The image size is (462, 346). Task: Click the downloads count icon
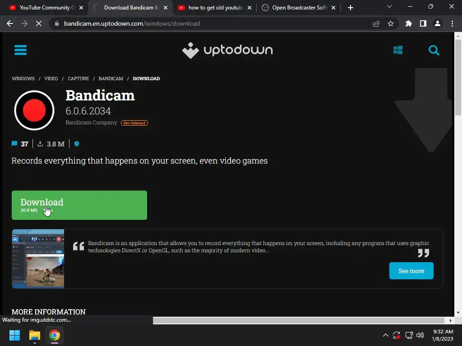point(40,144)
